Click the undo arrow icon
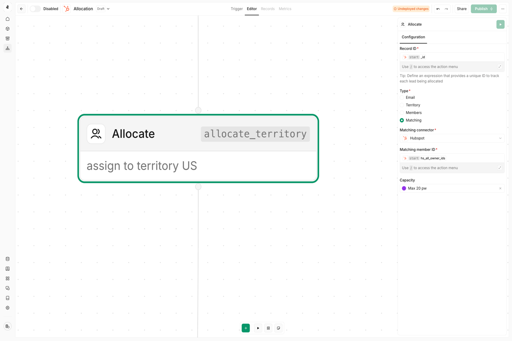Image resolution: width=512 pixels, height=341 pixels. [438, 9]
